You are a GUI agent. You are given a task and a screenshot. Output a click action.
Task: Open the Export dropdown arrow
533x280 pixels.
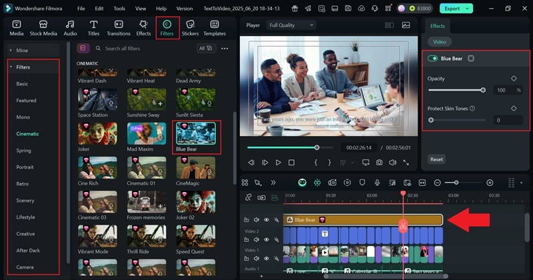coord(468,9)
